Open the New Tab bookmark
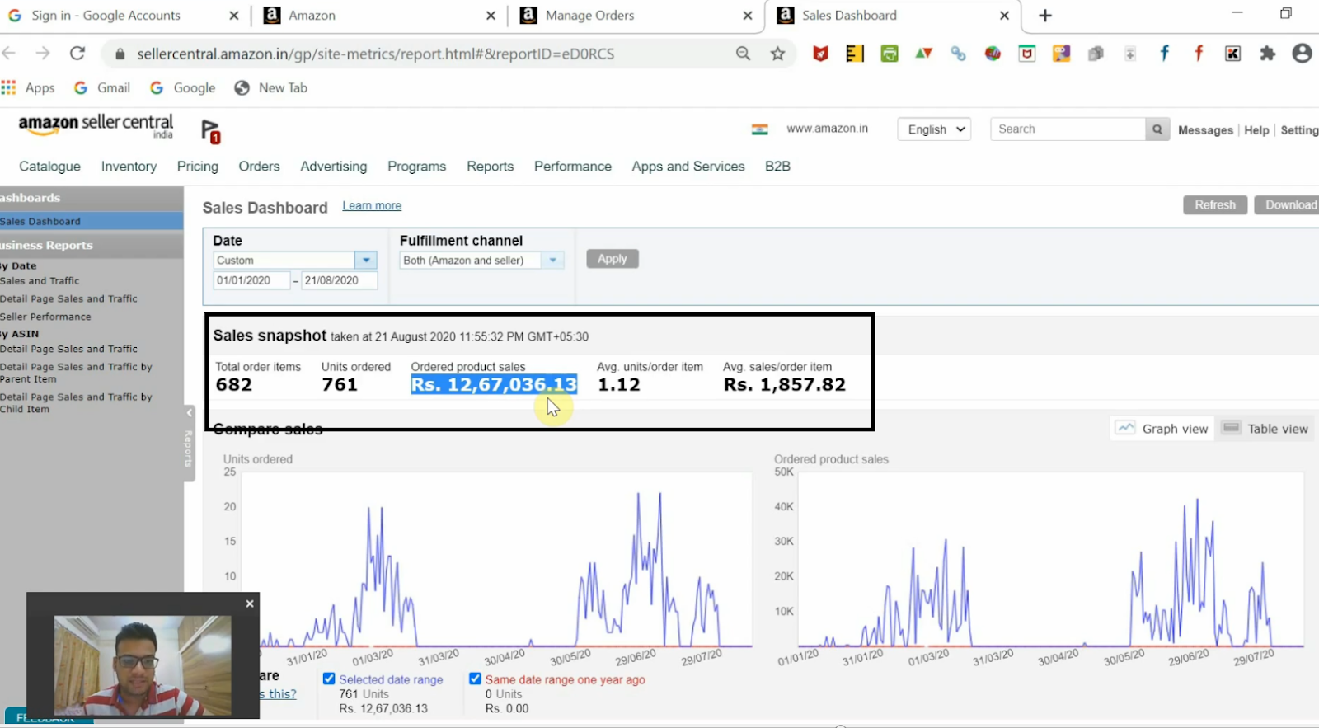The width and height of the screenshot is (1319, 728). click(271, 87)
